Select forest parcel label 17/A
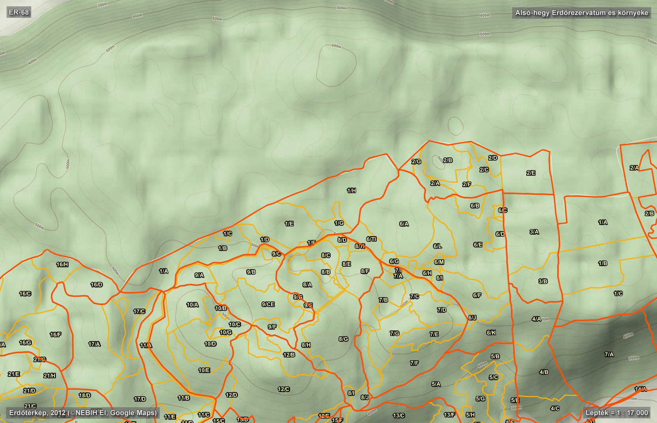Image resolution: width=657 pixels, height=423 pixels. tap(94, 344)
